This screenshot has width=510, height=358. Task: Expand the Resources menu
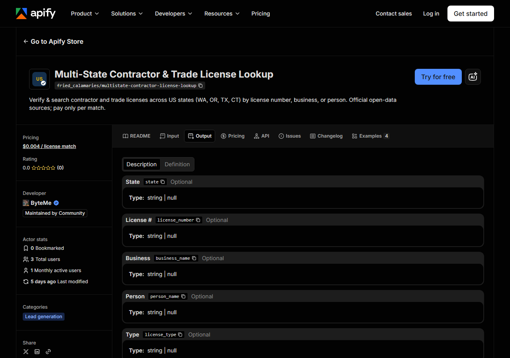click(x=222, y=14)
